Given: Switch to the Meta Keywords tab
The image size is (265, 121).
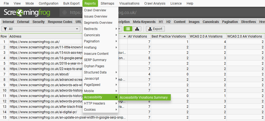Looking at the screenshot, I should (x=144, y=22).
